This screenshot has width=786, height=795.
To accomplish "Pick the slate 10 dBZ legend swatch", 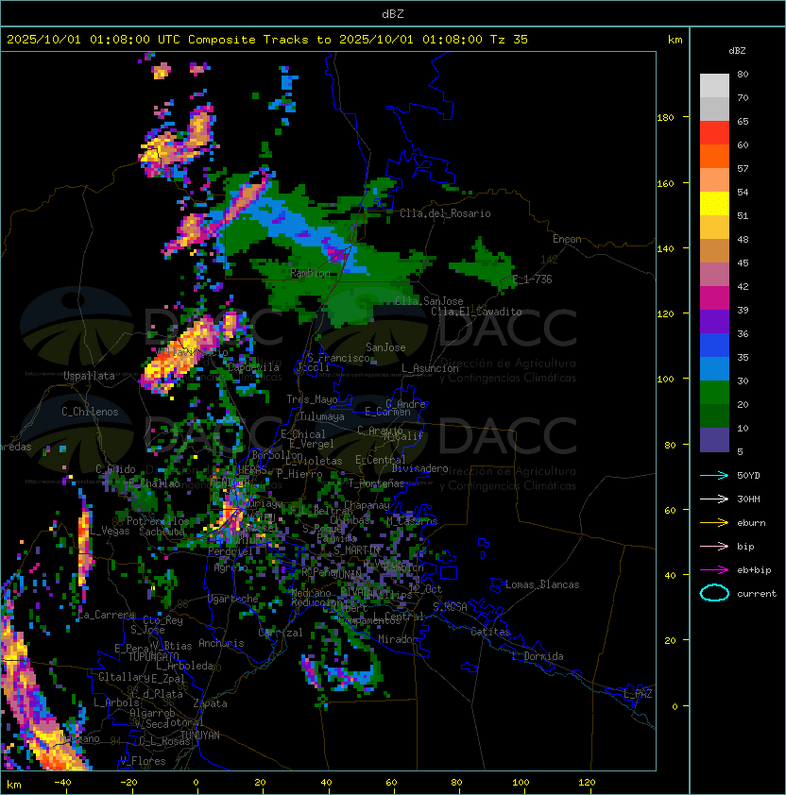I will (x=714, y=440).
